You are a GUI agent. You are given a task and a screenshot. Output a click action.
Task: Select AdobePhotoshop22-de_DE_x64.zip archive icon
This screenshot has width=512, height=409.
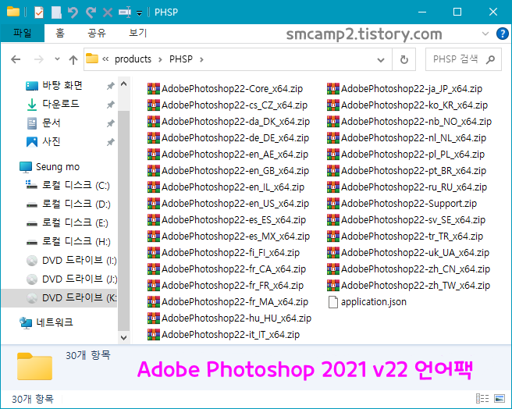tap(154, 137)
